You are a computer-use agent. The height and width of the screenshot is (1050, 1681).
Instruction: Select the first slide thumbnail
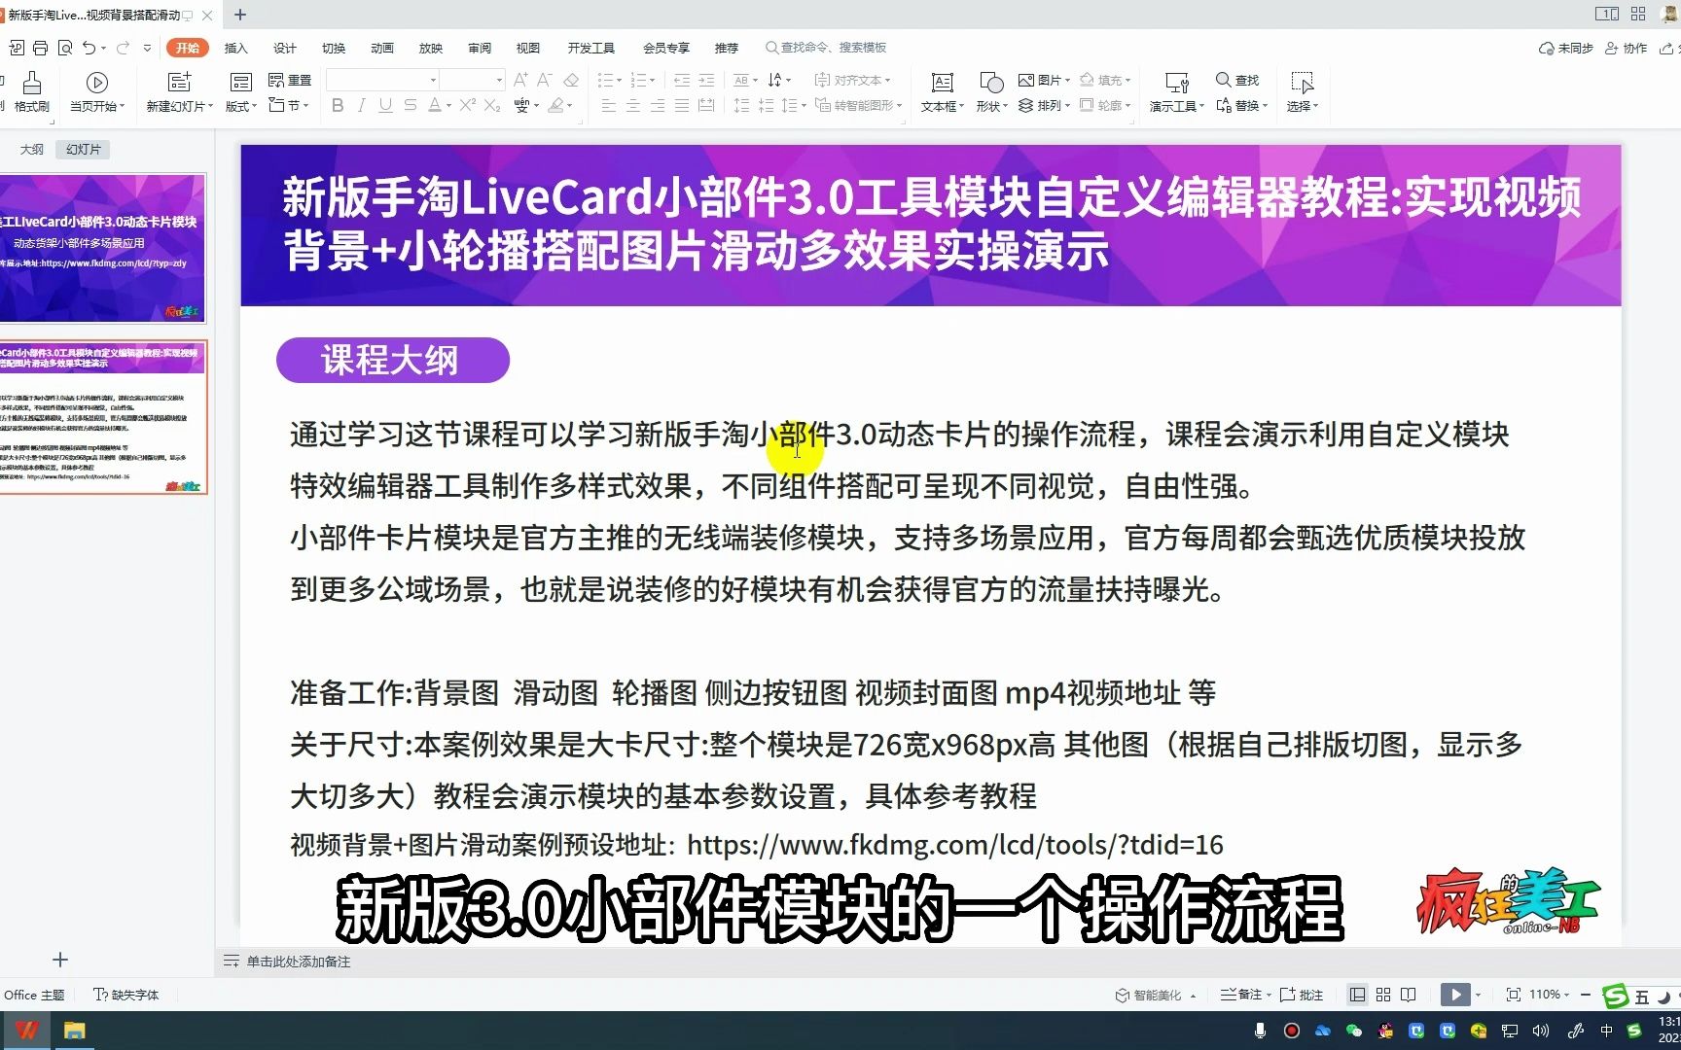tap(102, 248)
